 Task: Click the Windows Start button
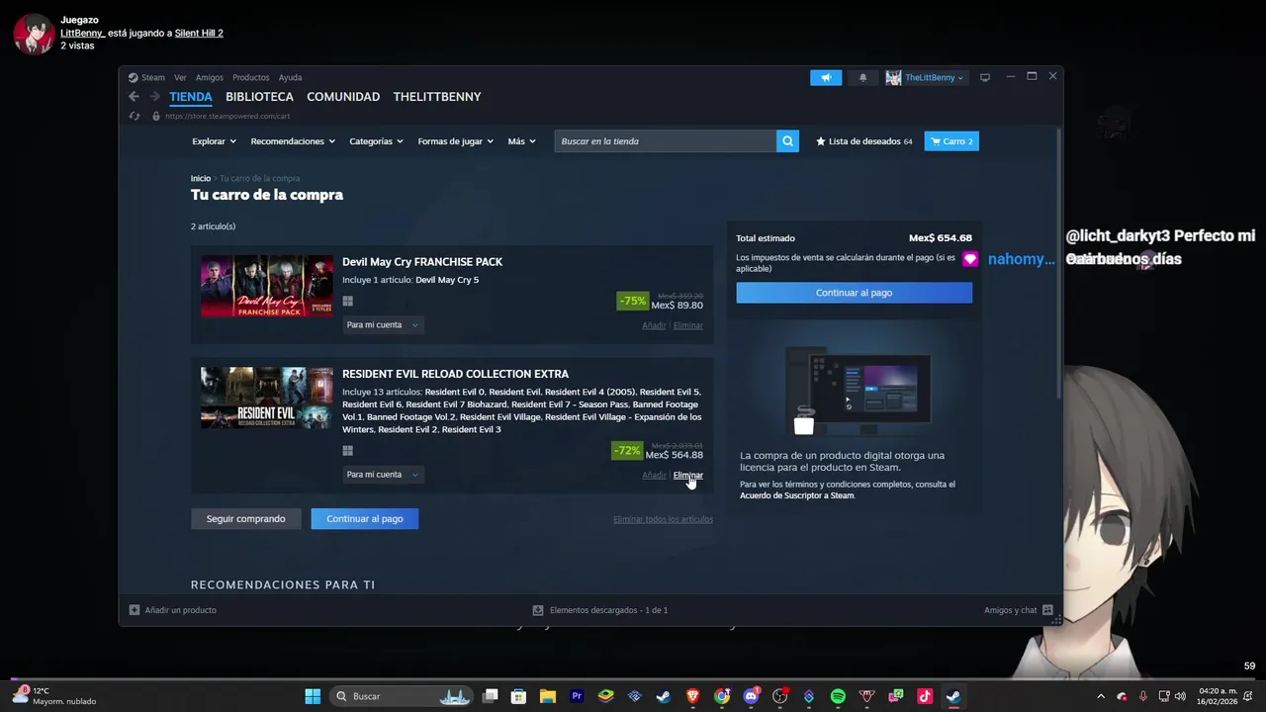tap(313, 696)
